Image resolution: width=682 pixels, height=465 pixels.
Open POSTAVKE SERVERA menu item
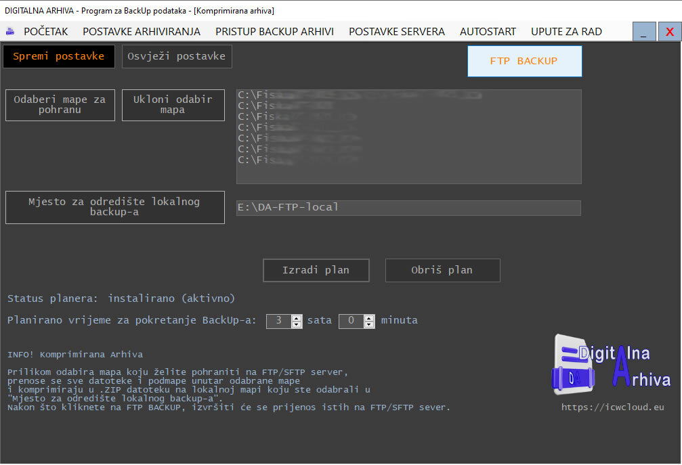click(x=397, y=31)
